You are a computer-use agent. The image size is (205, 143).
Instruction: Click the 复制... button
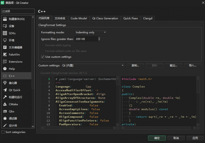[x=135, y=65]
